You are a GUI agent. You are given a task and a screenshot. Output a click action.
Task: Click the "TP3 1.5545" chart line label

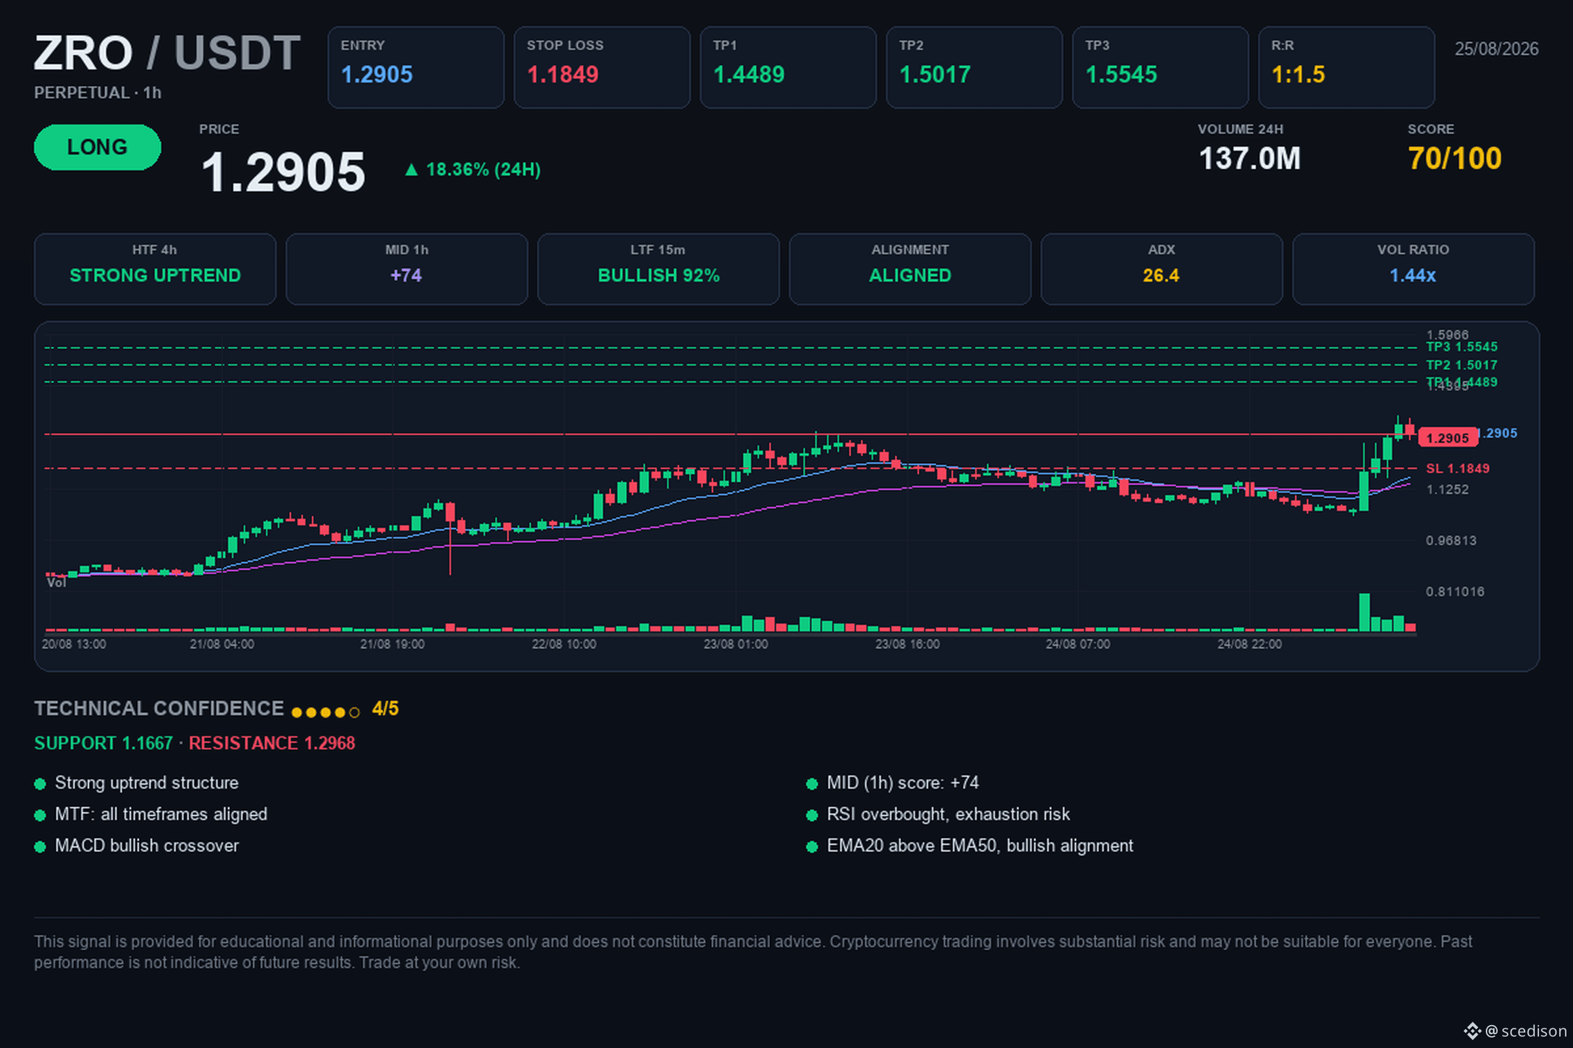pyautogui.click(x=1462, y=347)
